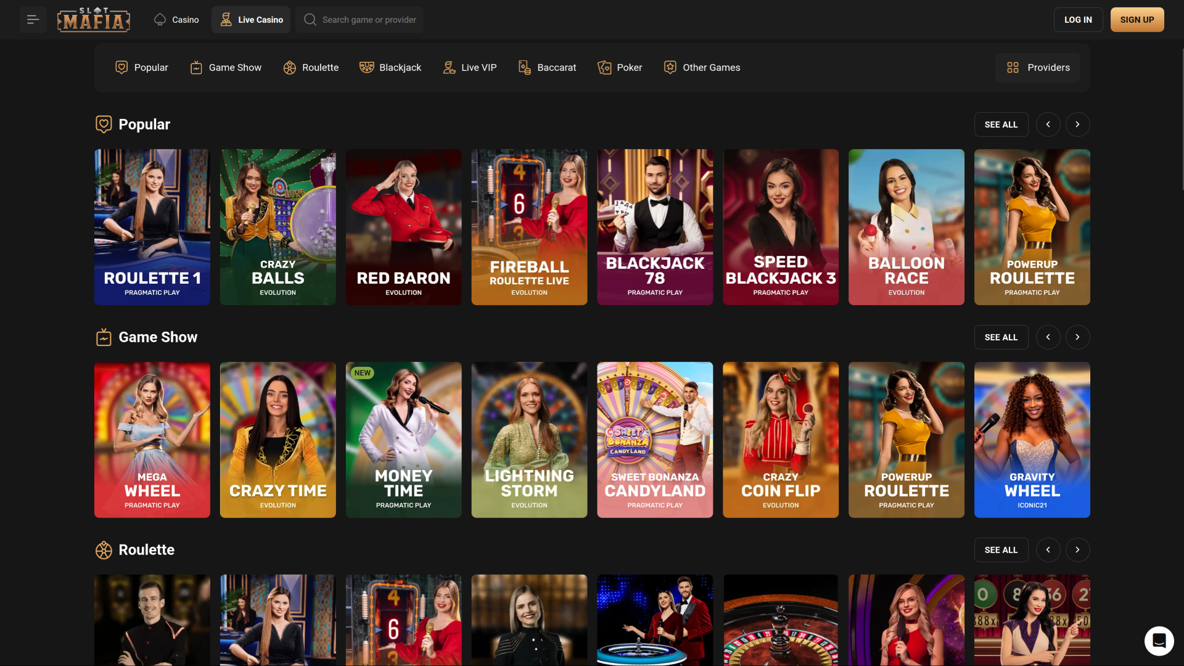Click the Slot Mafia logo
Screen dimensions: 1184x666
(x=93, y=19)
